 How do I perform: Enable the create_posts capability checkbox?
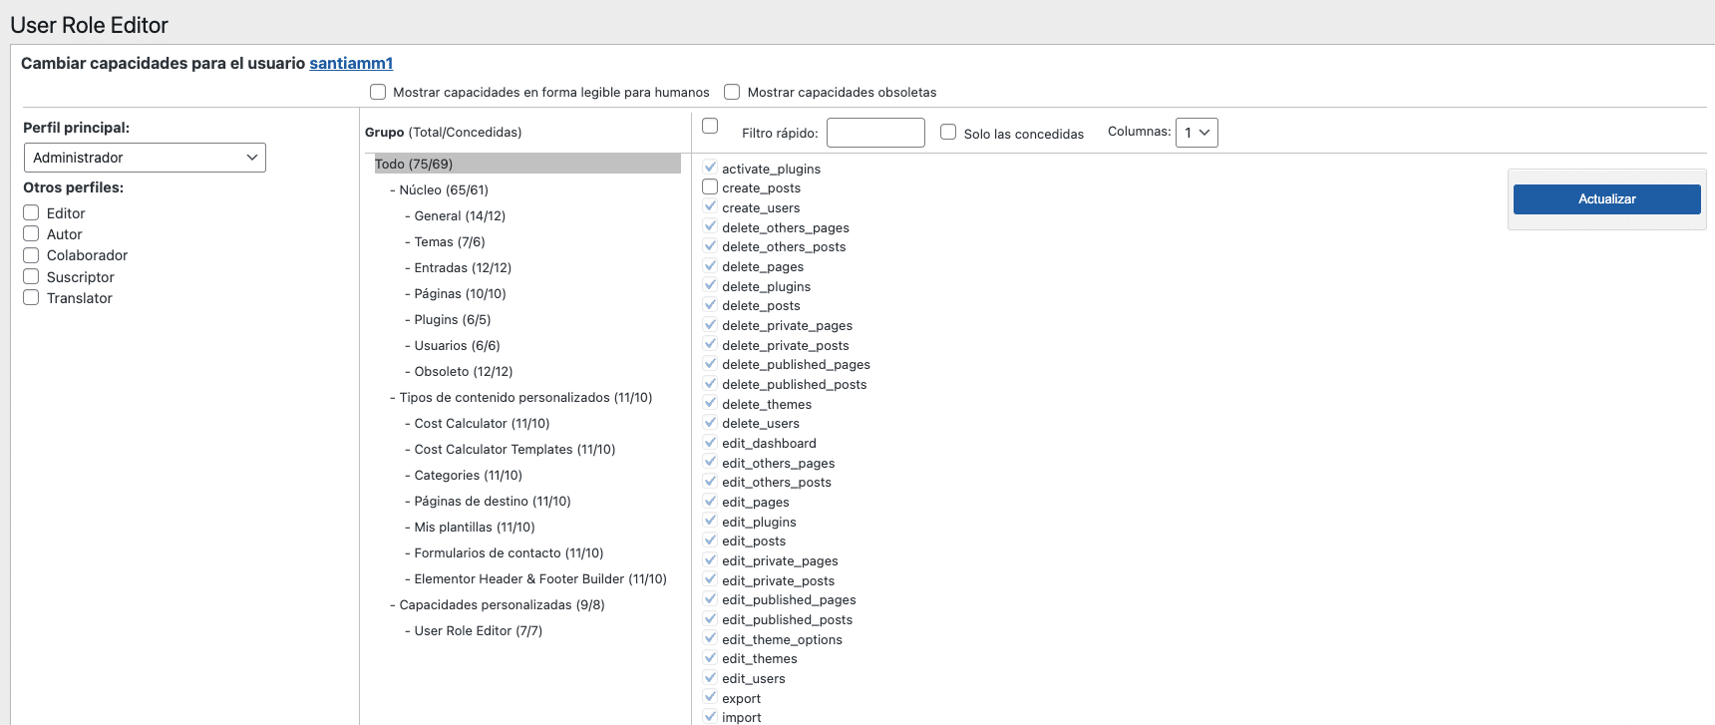(x=710, y=187)
